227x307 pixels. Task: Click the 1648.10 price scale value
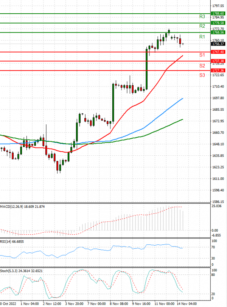click(x=218, y=144)
